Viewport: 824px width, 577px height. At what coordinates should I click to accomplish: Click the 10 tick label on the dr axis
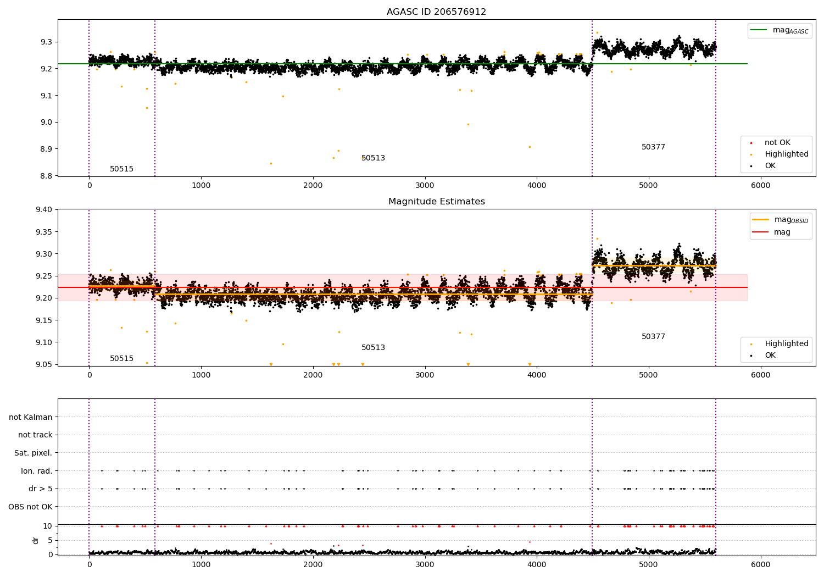[x=48, y=526]
